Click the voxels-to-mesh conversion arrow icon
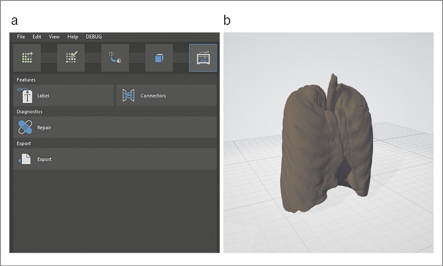Image resolution: width=443 pixels, height=266 pixels. click(x=115, y=58)
